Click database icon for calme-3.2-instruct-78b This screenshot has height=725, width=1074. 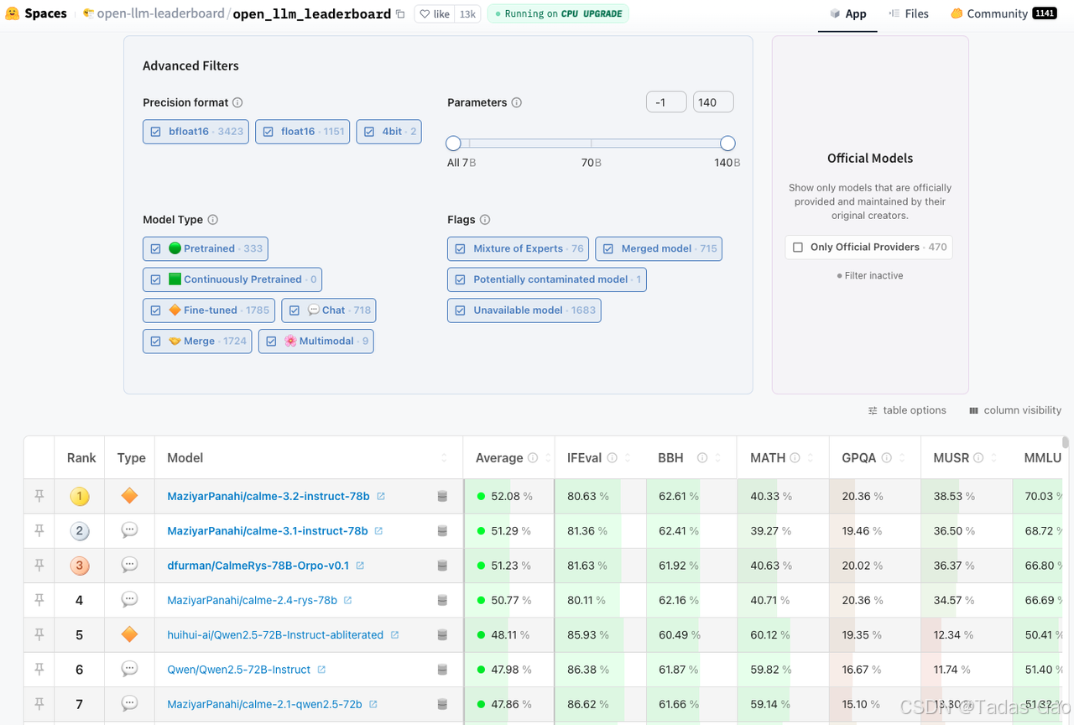coord(442,497)
